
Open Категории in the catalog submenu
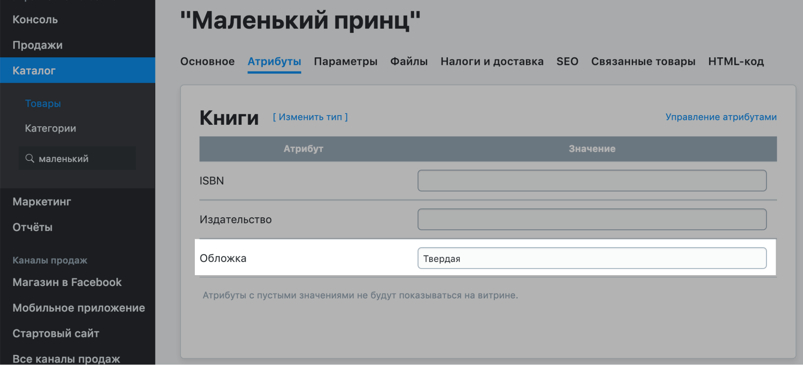[x=51, y=128]
